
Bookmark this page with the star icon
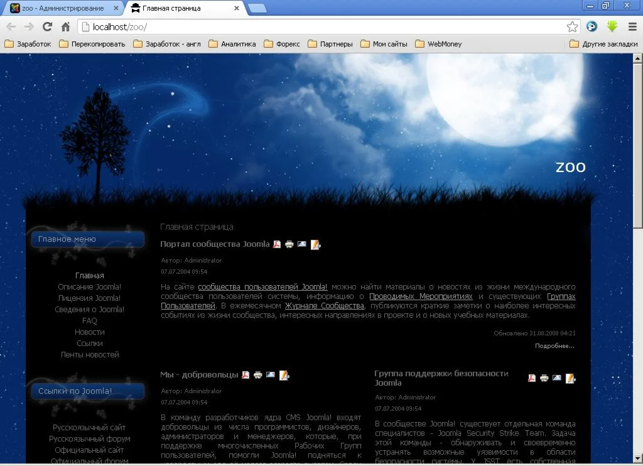click(572, 26)
